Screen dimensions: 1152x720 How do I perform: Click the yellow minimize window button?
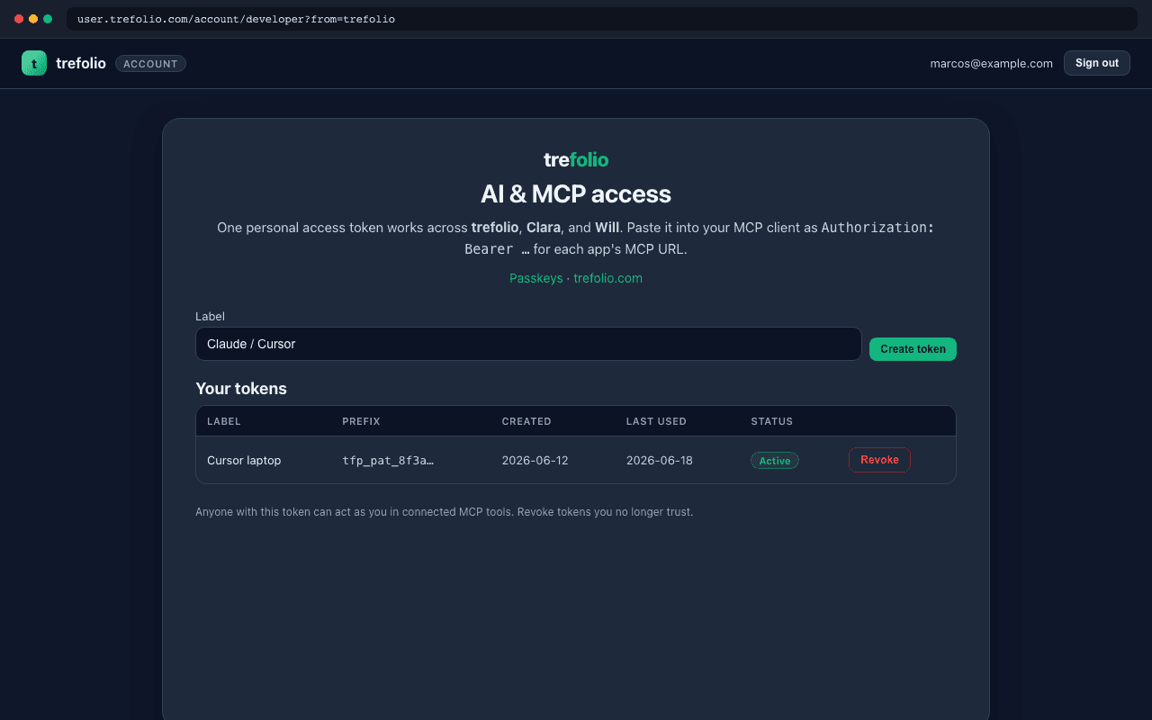[x=33, y=19]
